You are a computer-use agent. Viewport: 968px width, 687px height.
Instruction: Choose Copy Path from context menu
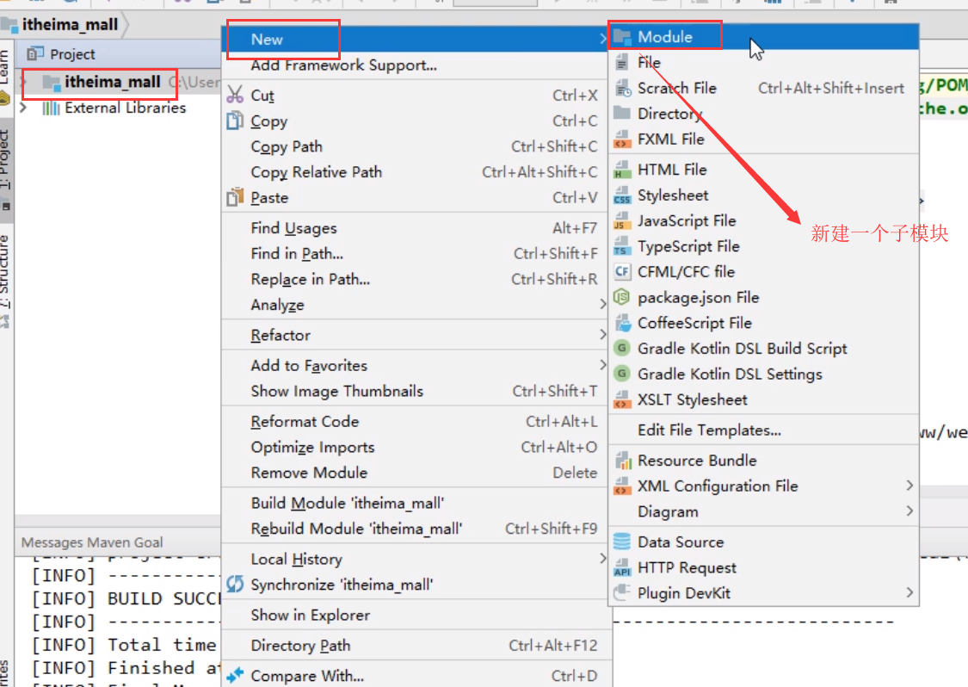pos(416,146)
